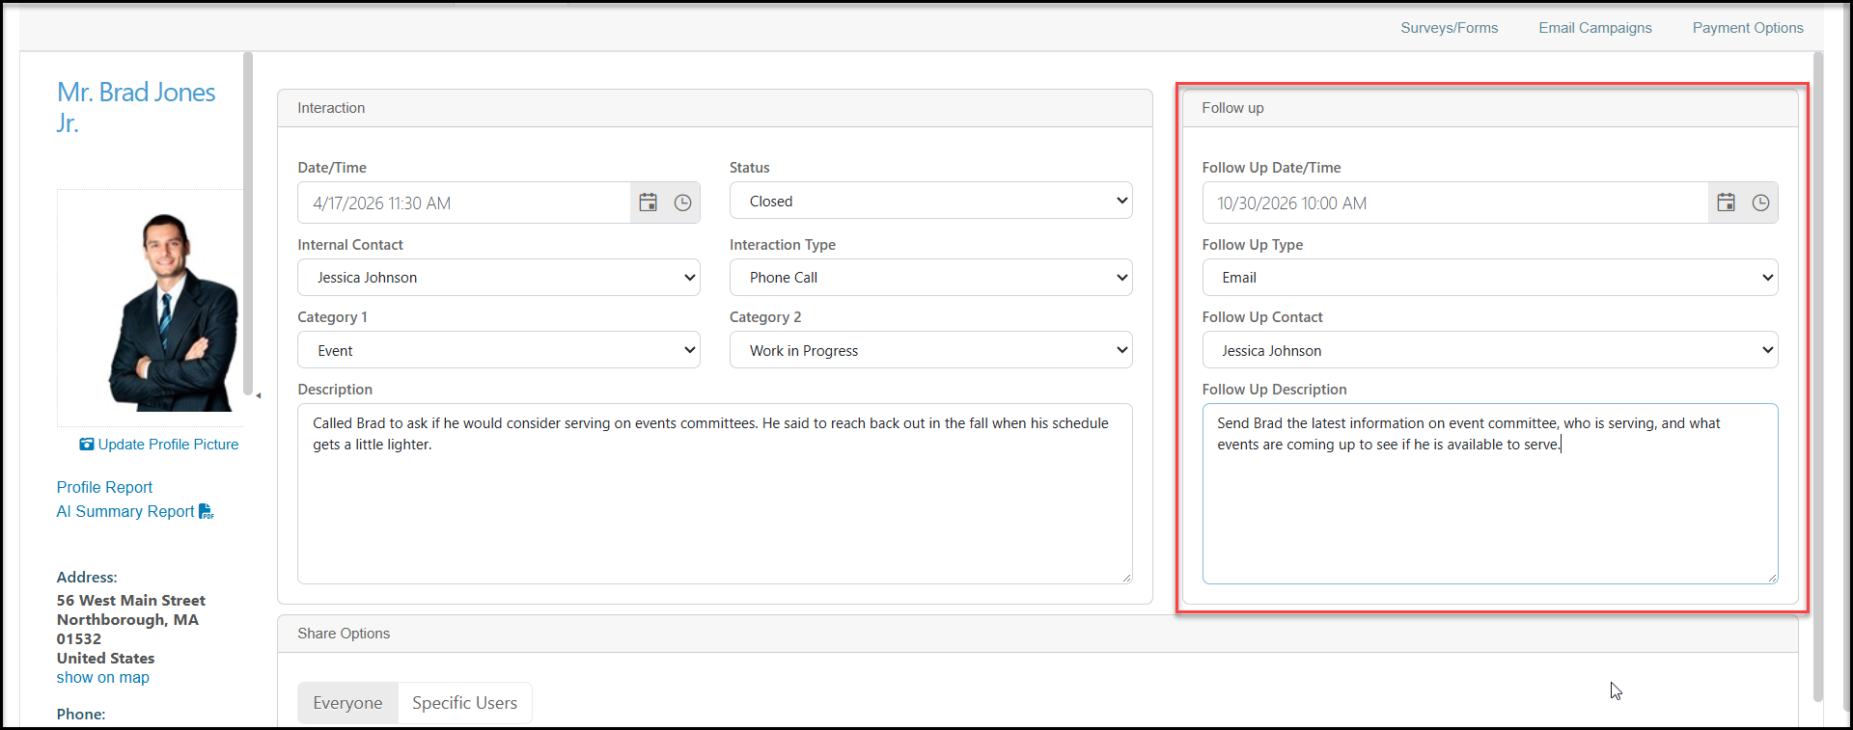The height and width of the screenshot is (730, 1853).
Task: Click in the interaction Description text area
Action: 715,494
